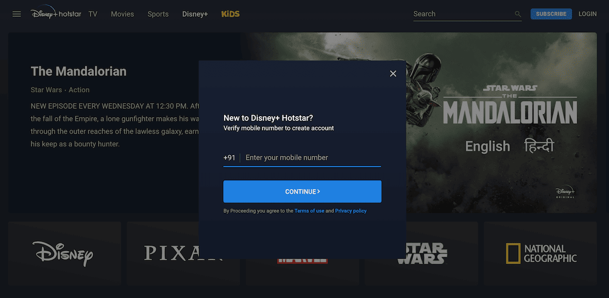Image resolution: width=609 pixels, height=298 pixels.
Task: Open the Marvel brand tile
Action: coord(302,271)
